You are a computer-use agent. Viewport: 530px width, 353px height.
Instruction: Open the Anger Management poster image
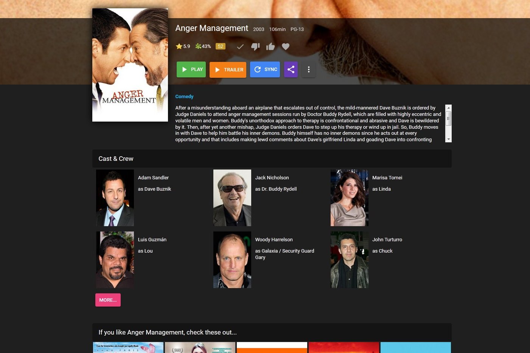(130, 65)
